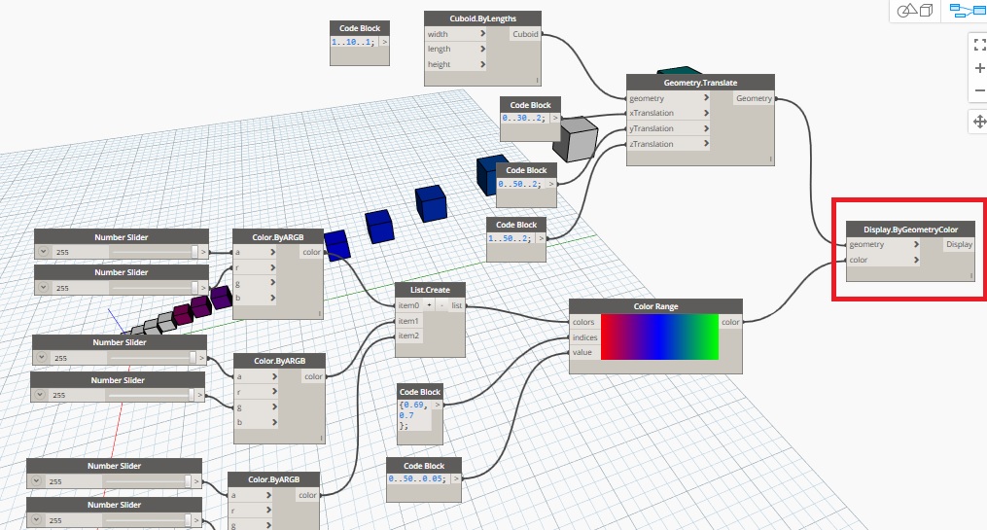987x530 pixels.
Task: Select the indices input port on Color Range
Action: [583, 336]
